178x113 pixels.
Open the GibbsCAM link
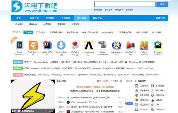[153, 75]
